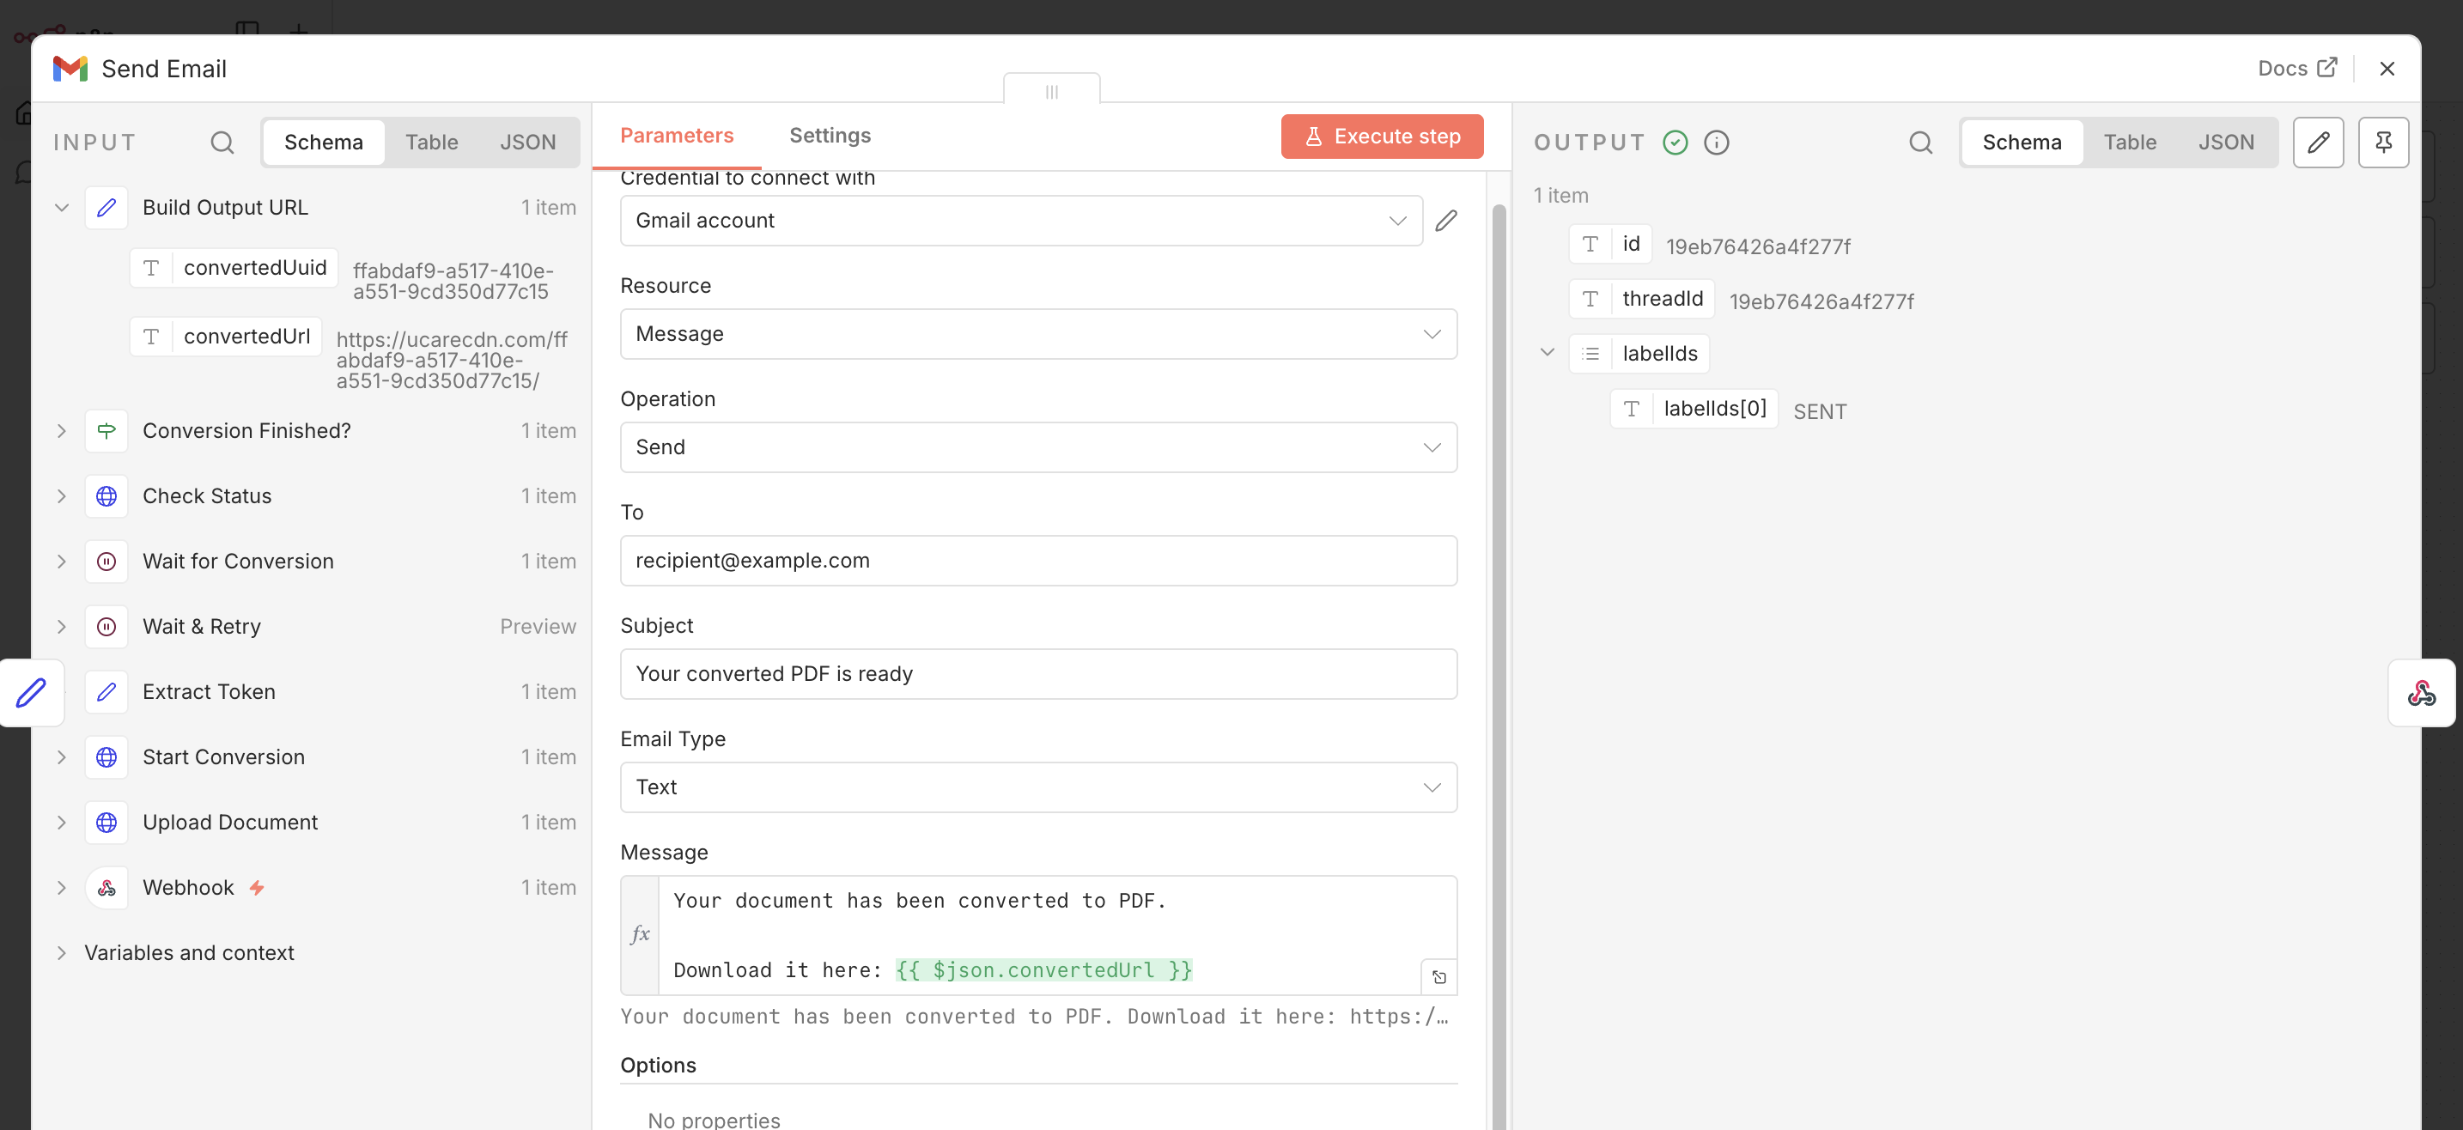Open the output info icon

1716,143
